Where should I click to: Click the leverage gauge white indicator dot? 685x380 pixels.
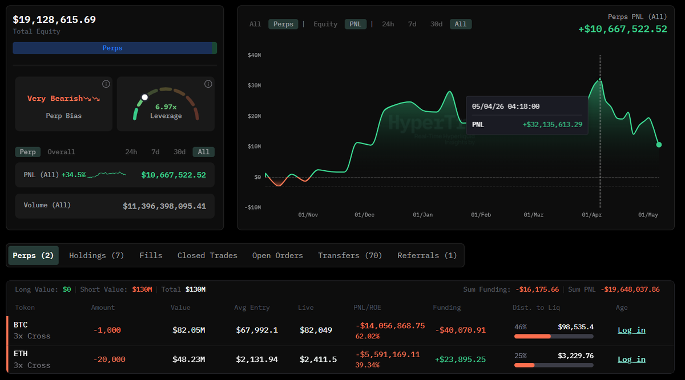[x=144, y=97]
